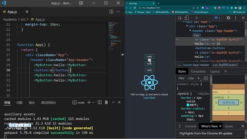Screen dimensions: 247x139
Task: Collapse the div class App node
Action: (187, 26)
